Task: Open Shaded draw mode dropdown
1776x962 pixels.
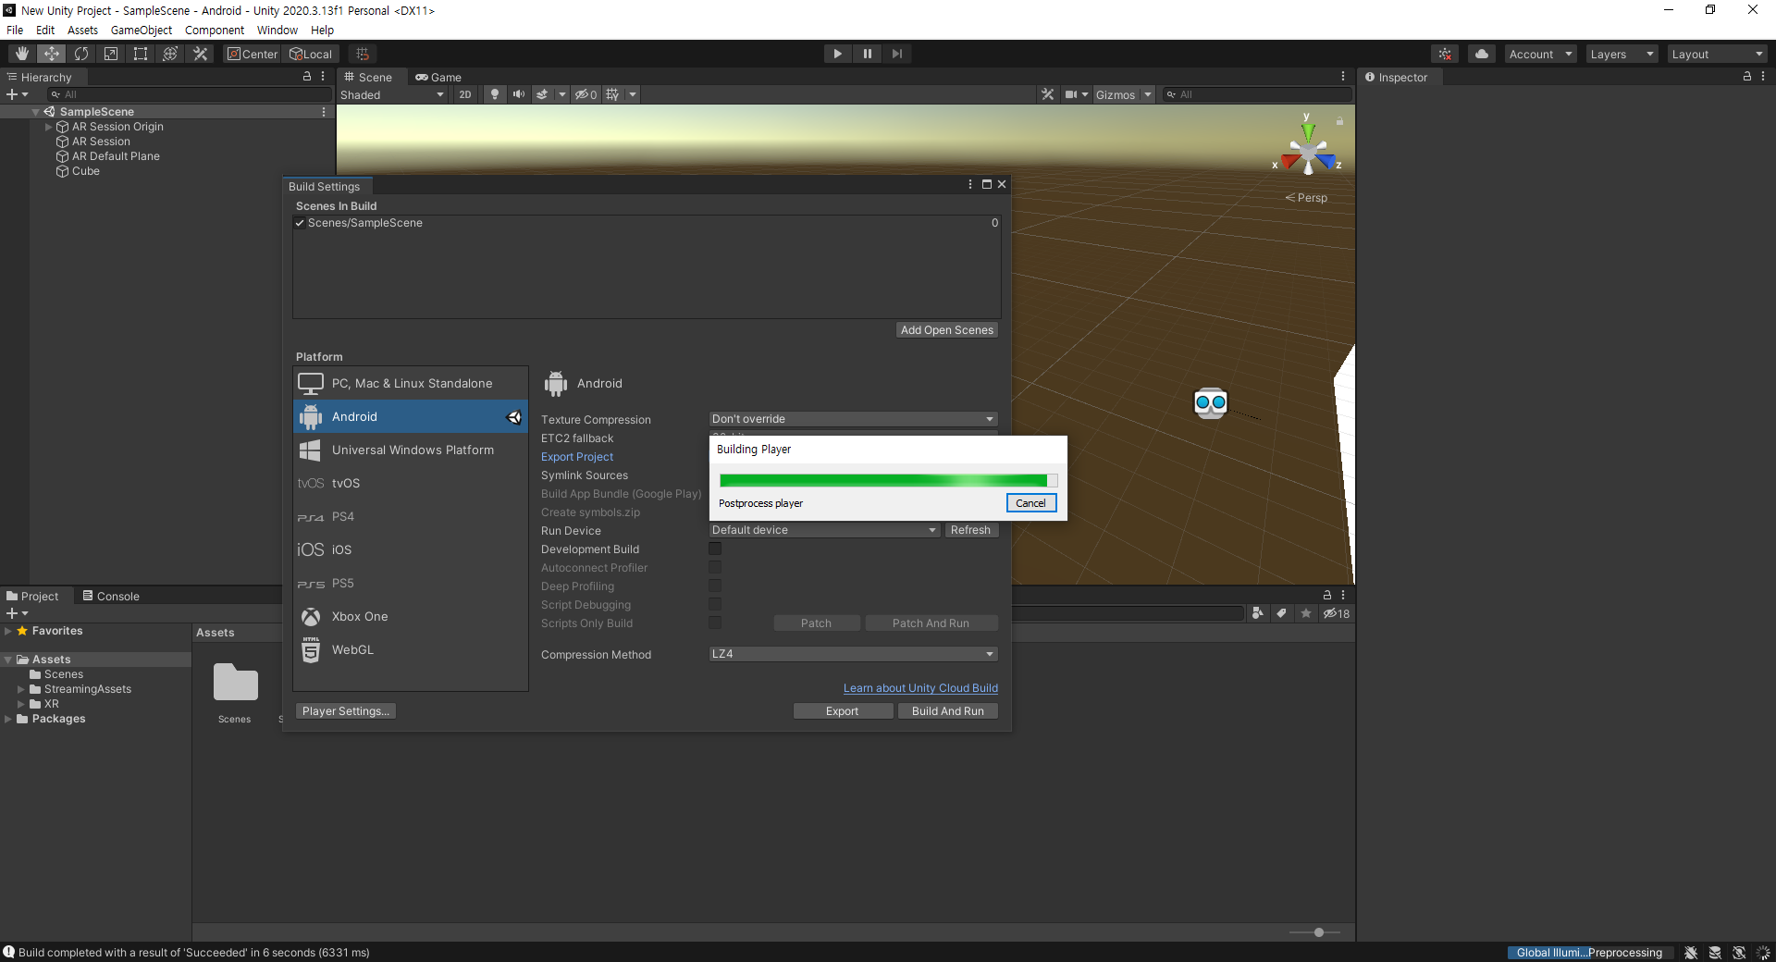Action: [392, 94]
